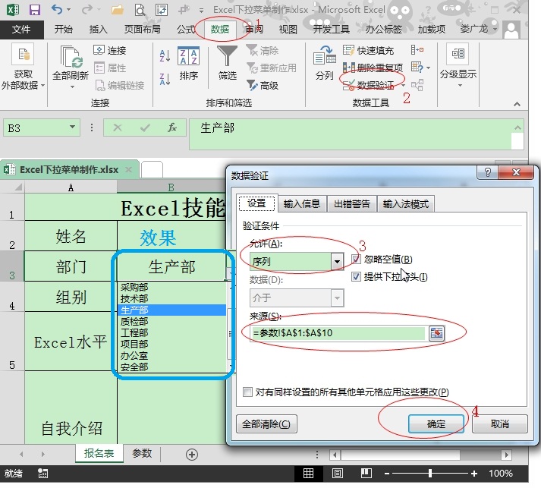
Task: Click the zoom out minus button
Action: 387,474
